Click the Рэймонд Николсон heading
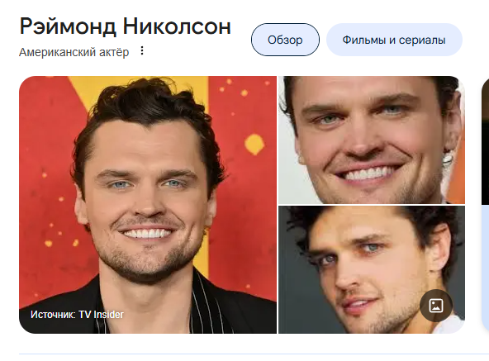 [x=126, y=26]
